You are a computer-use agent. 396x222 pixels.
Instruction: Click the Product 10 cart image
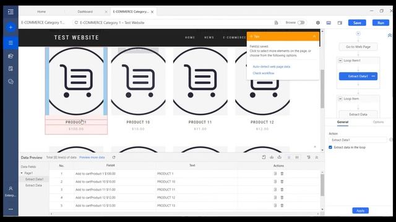tap(138, 81)
